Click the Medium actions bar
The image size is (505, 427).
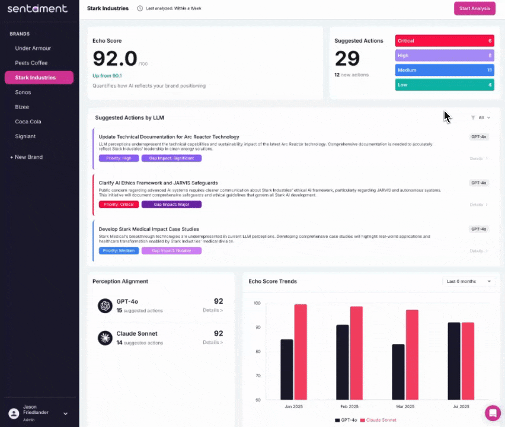click(x=445, y=70)
